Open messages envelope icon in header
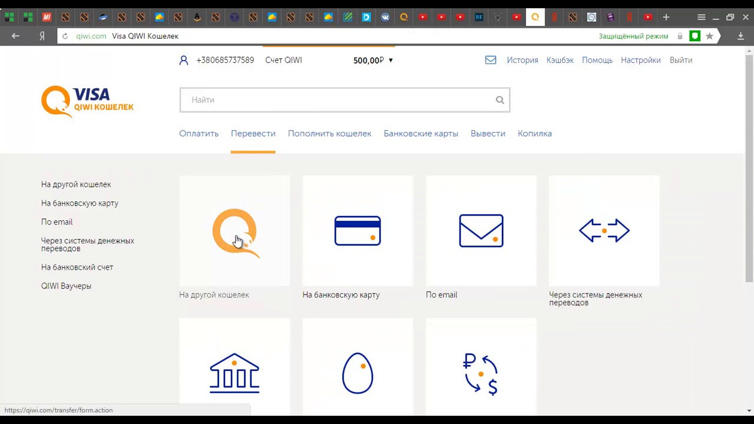Screen dimensions: 754x424 coord(491,60)
